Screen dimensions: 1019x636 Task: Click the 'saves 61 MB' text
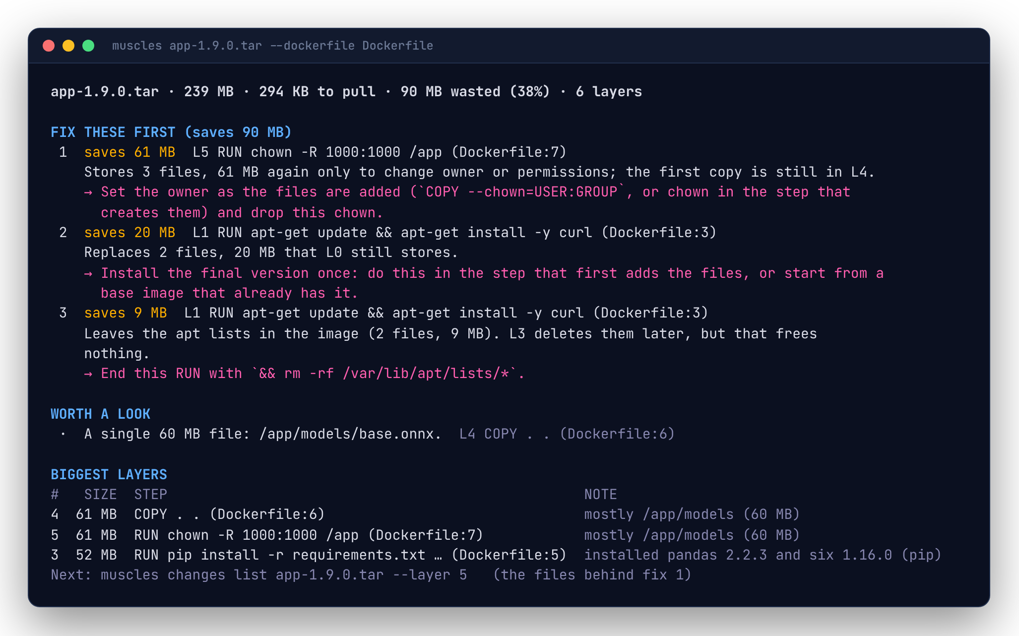coord(129,152)
